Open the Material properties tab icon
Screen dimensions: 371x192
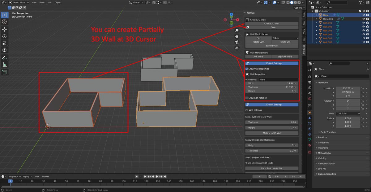[310, 145]
